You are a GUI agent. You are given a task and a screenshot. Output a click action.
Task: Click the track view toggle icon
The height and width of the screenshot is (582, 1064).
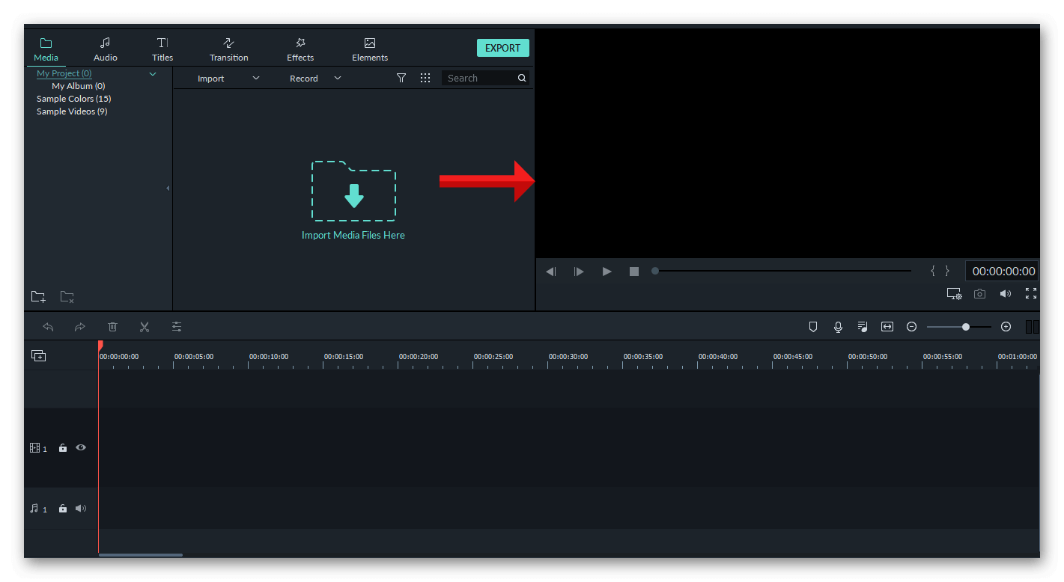(1033, 327)
